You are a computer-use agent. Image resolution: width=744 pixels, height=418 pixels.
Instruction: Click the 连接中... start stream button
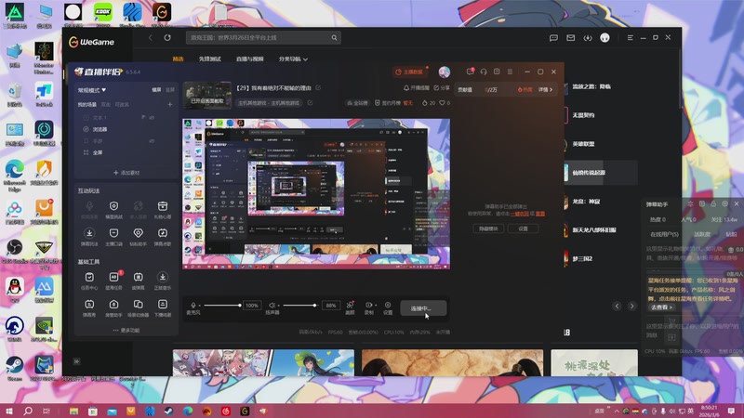pos(423,308)
